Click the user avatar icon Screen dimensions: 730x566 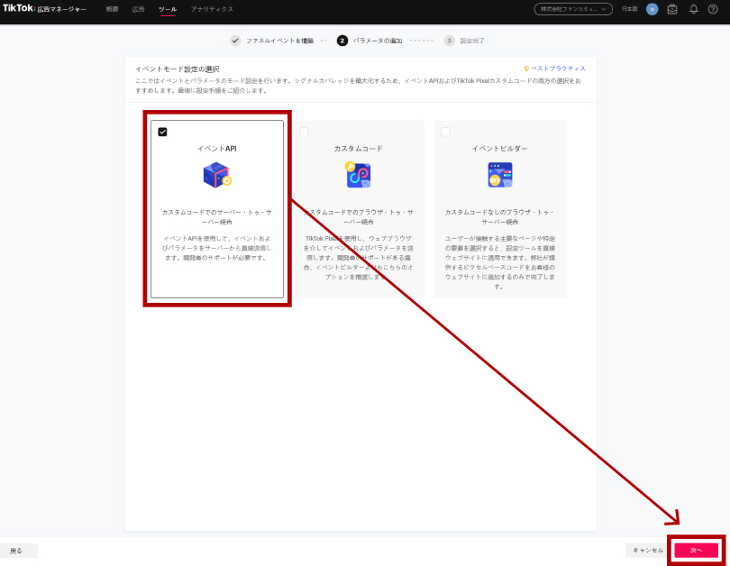click(652, 9)
